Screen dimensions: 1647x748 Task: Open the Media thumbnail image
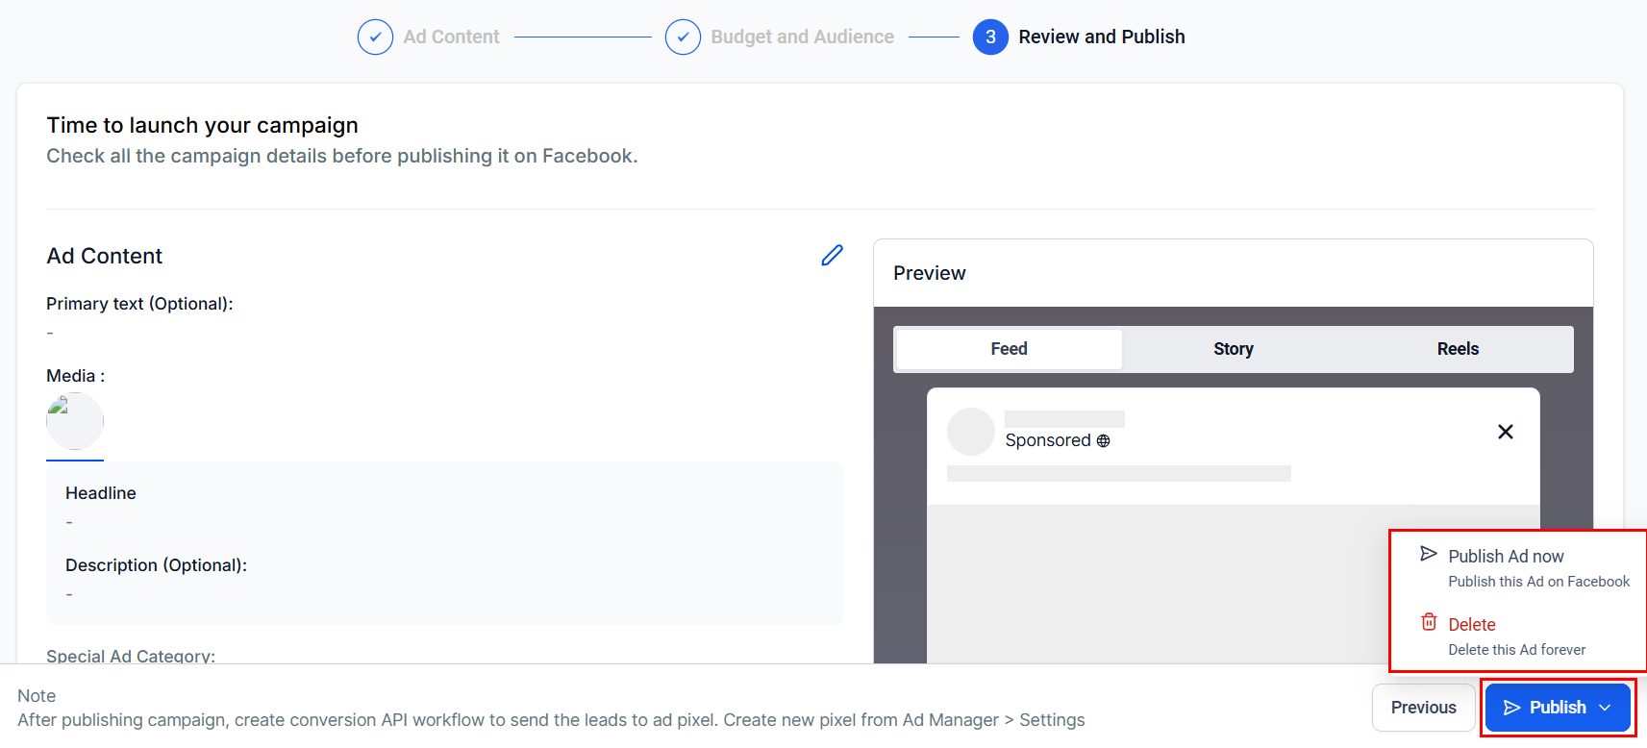75,421
